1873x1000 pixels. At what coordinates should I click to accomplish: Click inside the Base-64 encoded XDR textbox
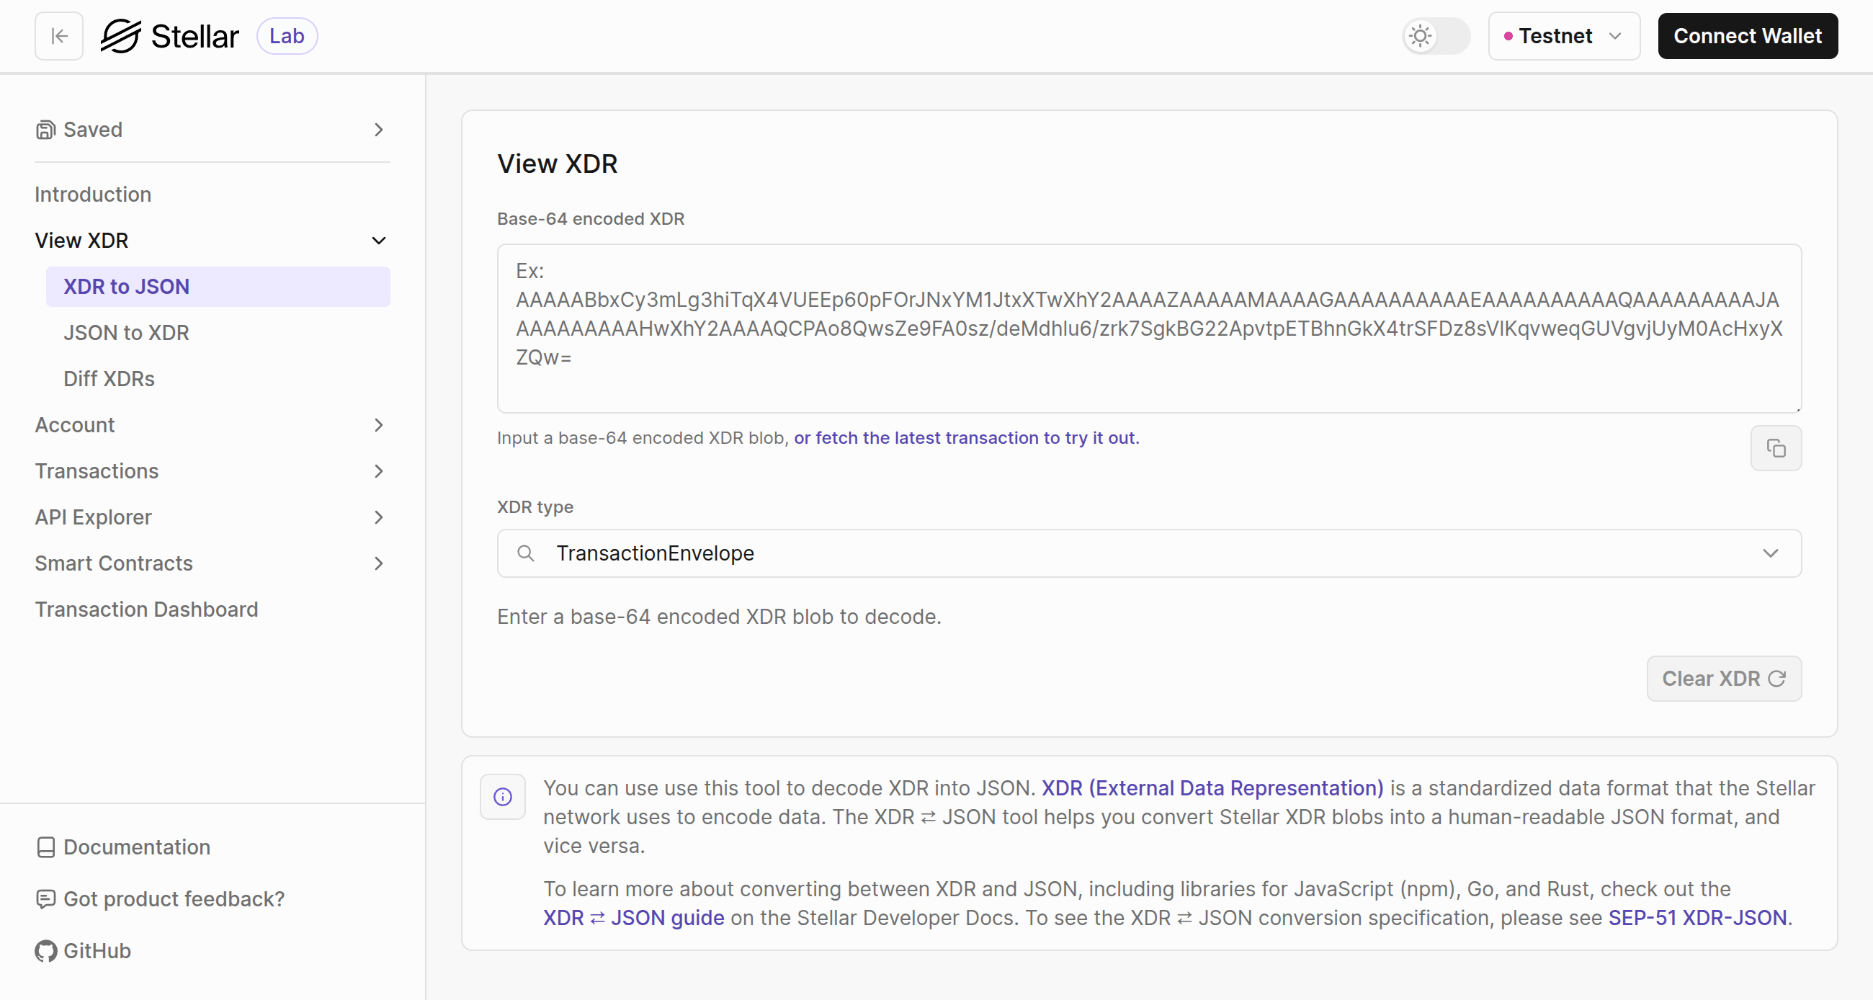[x=1148, y=329]
